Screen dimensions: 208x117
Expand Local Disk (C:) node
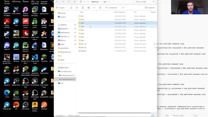click(57, 75)
